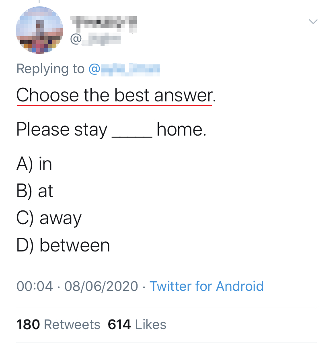This screenshot has height=344, width=333.
Task: Select answer option "D) between"
Action: pos(63,245)
